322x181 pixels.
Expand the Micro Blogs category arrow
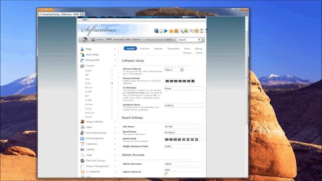[x=115, y=55]
